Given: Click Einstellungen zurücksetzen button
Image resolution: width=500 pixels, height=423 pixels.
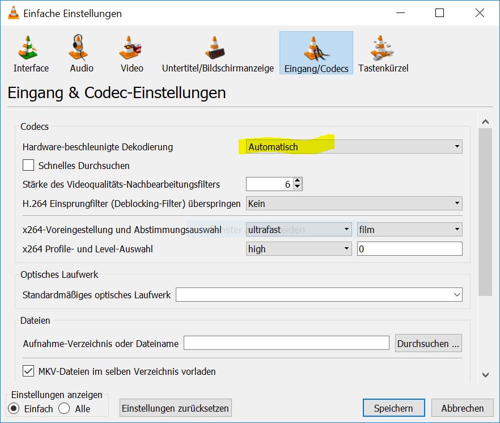Looking at the screenshot, I should (x=175, y=408).
